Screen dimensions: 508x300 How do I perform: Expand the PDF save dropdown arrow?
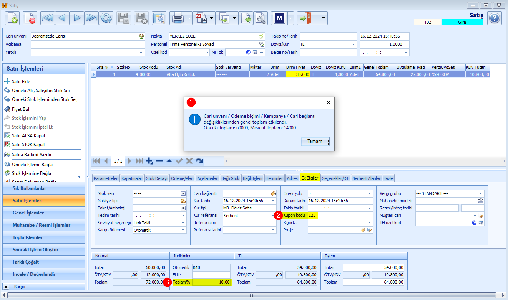click(x=212, y=18)
